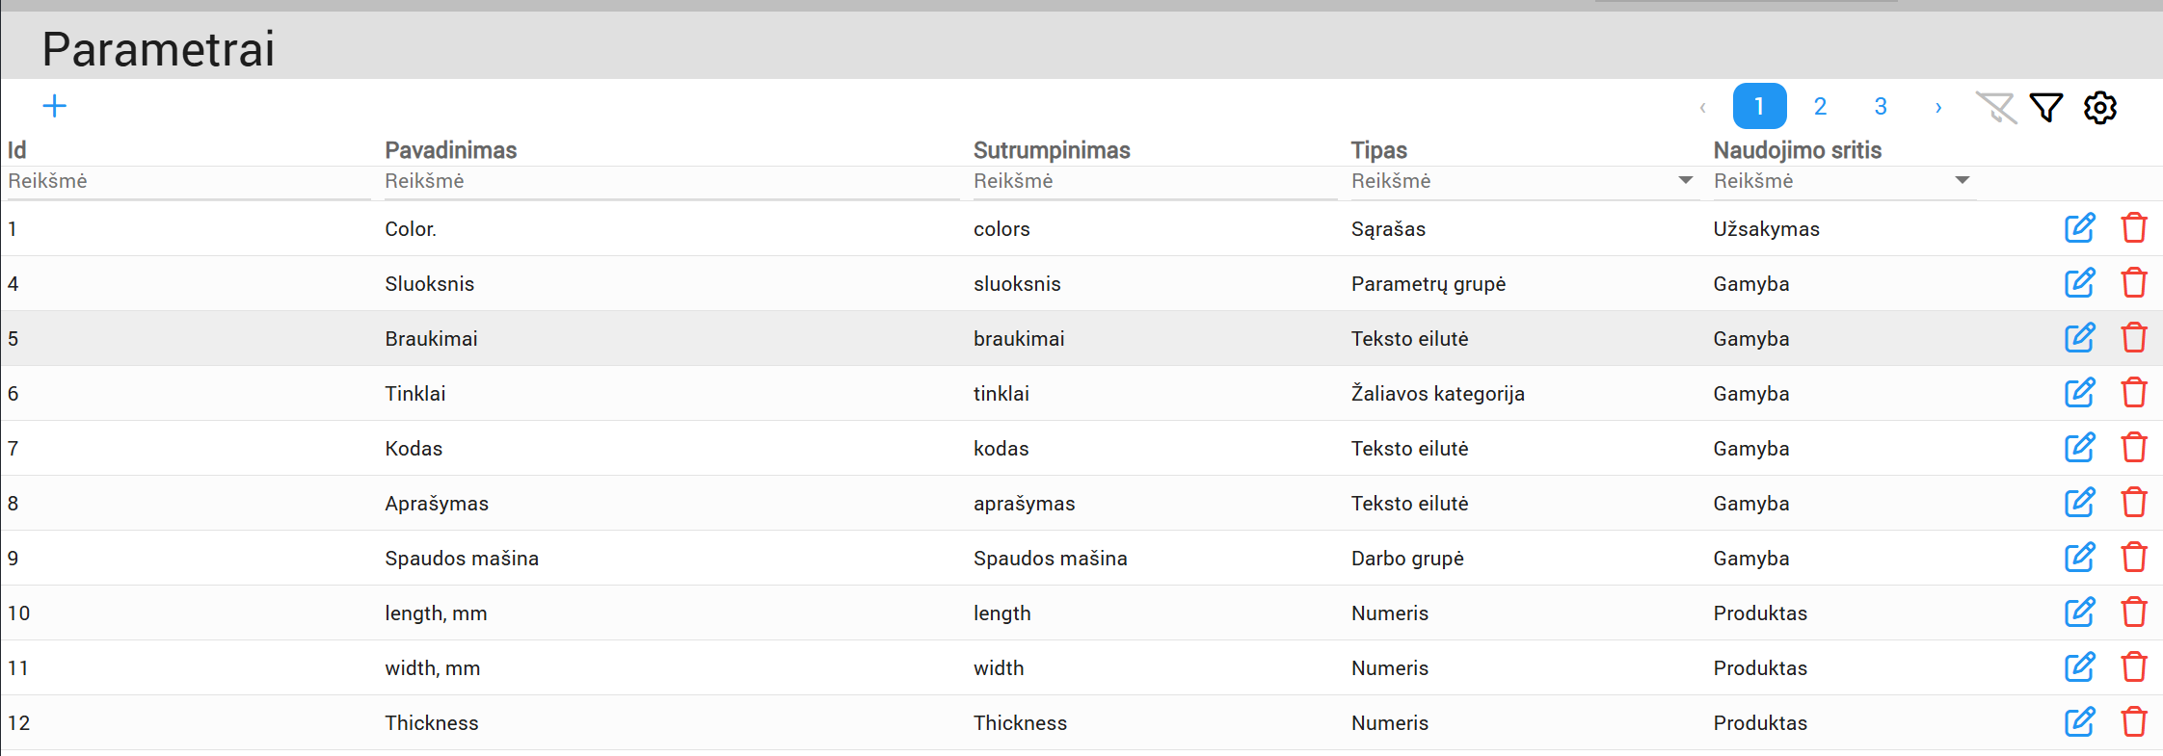Edit the Color. parameter row

coord(2079,228)
